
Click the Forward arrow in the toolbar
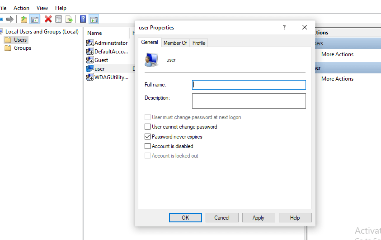10,19
